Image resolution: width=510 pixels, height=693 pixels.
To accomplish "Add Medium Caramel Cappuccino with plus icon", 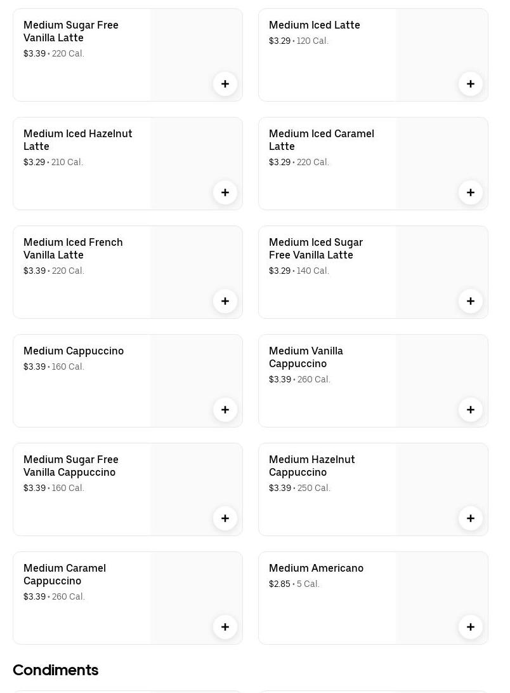I will coord(225,627).
